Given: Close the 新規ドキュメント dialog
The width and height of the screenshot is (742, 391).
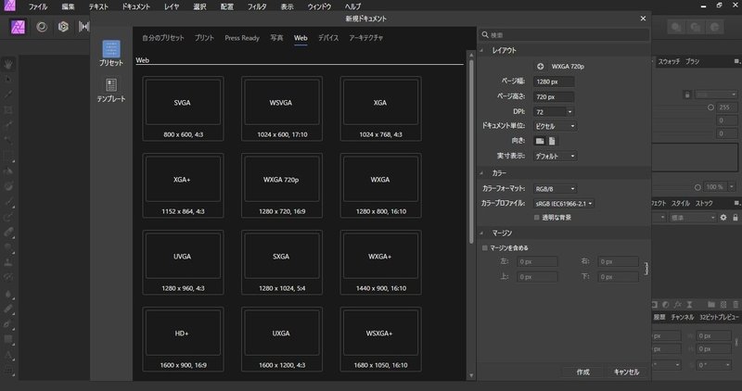Looking at the screenshot, I should (643, 19).
